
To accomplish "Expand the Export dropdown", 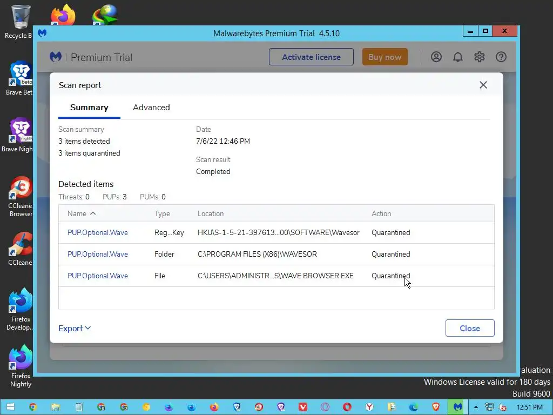I will [75, 328].
